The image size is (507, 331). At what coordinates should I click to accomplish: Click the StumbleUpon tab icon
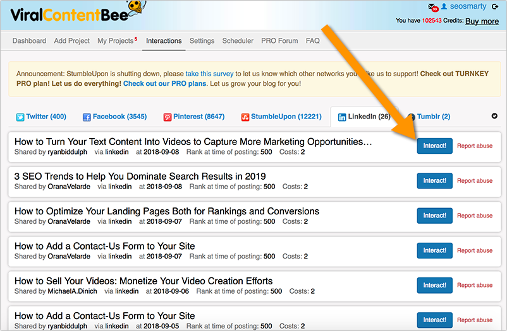(245, 117)
